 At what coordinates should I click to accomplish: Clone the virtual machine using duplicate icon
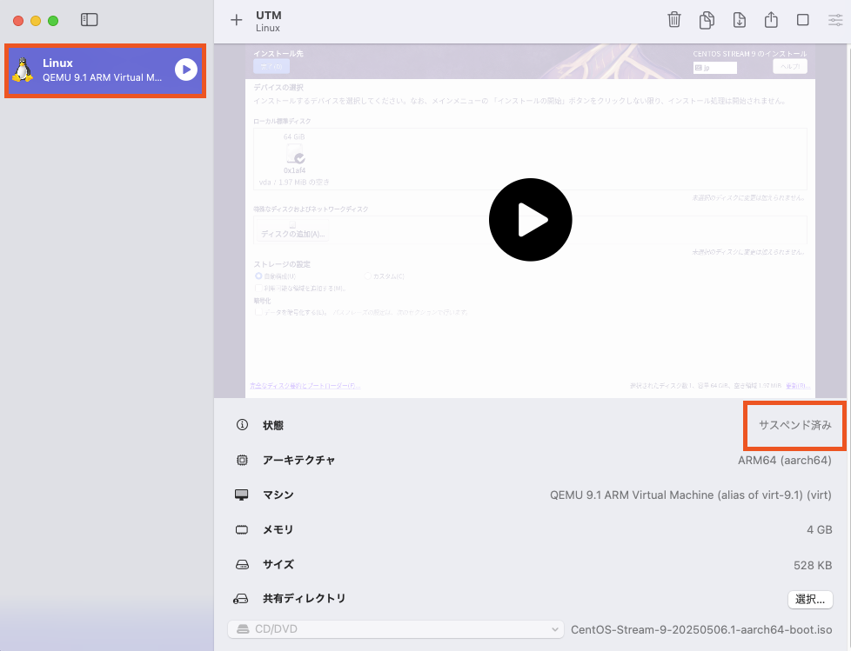[x=707, y=20]
